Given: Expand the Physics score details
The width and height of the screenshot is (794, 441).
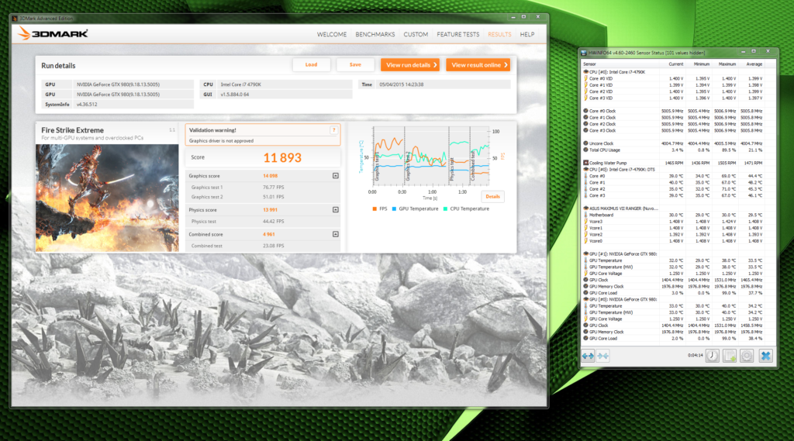Looking at the screenshot, I should coord(335,209).
